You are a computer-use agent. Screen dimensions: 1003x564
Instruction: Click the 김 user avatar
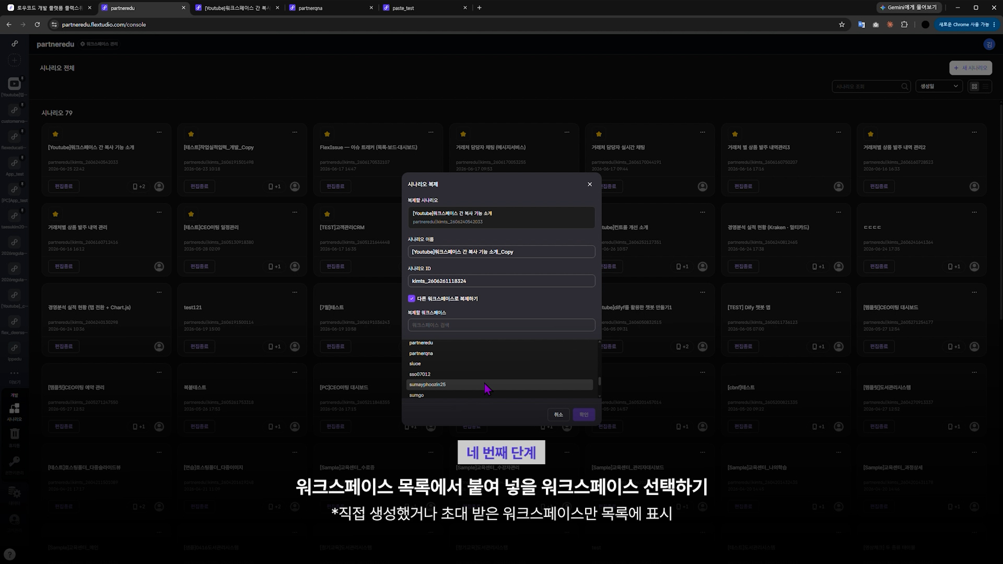989,44
